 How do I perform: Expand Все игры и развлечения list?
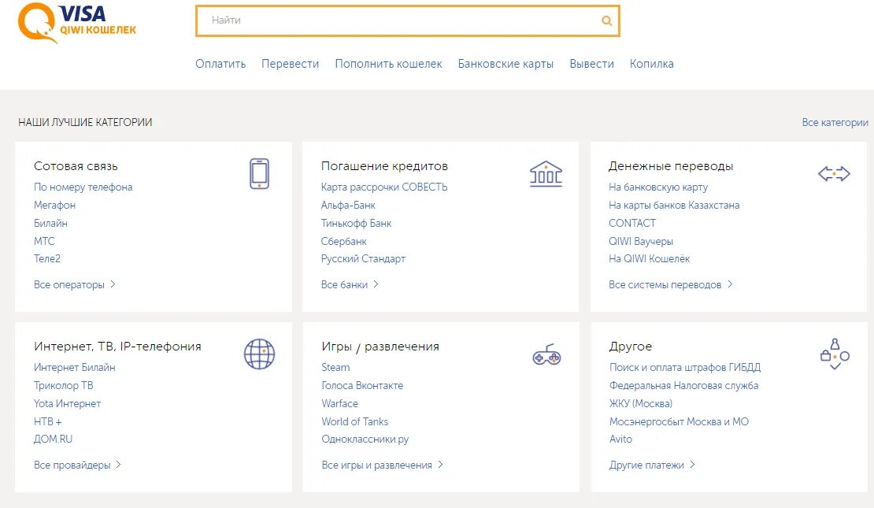(x=383, y=465)
